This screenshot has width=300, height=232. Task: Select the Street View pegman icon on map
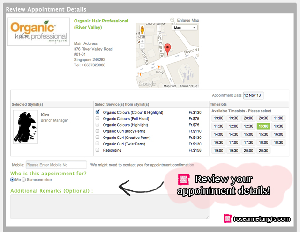click(x=142, y=30)
